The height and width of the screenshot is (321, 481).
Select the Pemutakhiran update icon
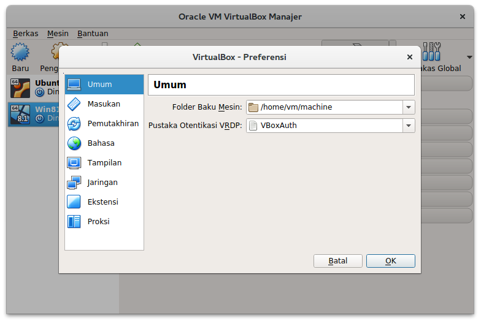(74, 124)
